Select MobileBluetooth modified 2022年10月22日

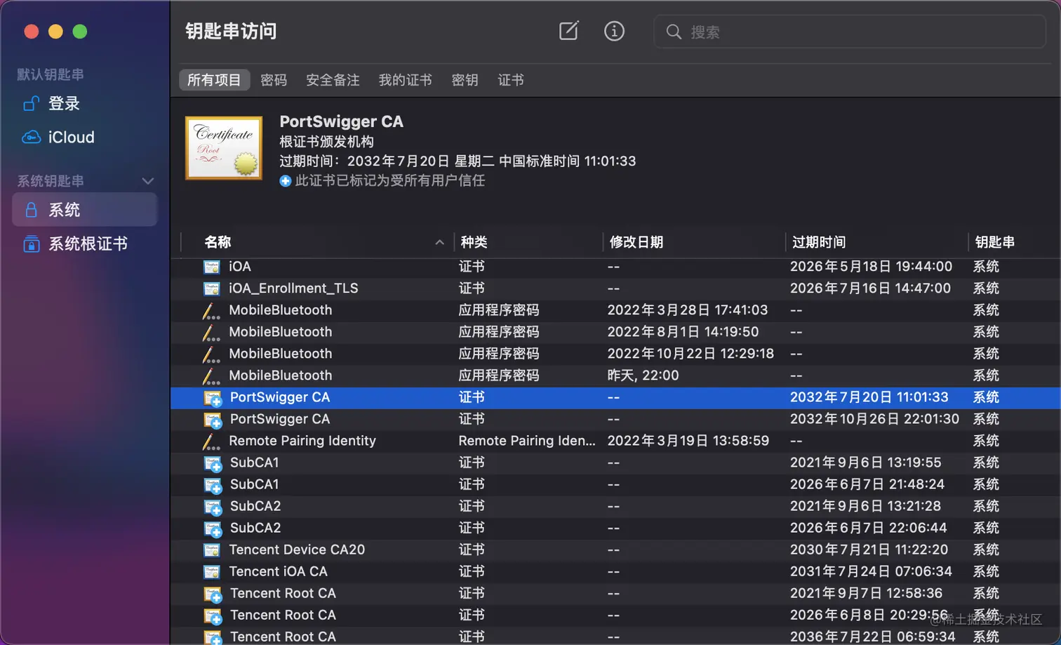[615, 354]
